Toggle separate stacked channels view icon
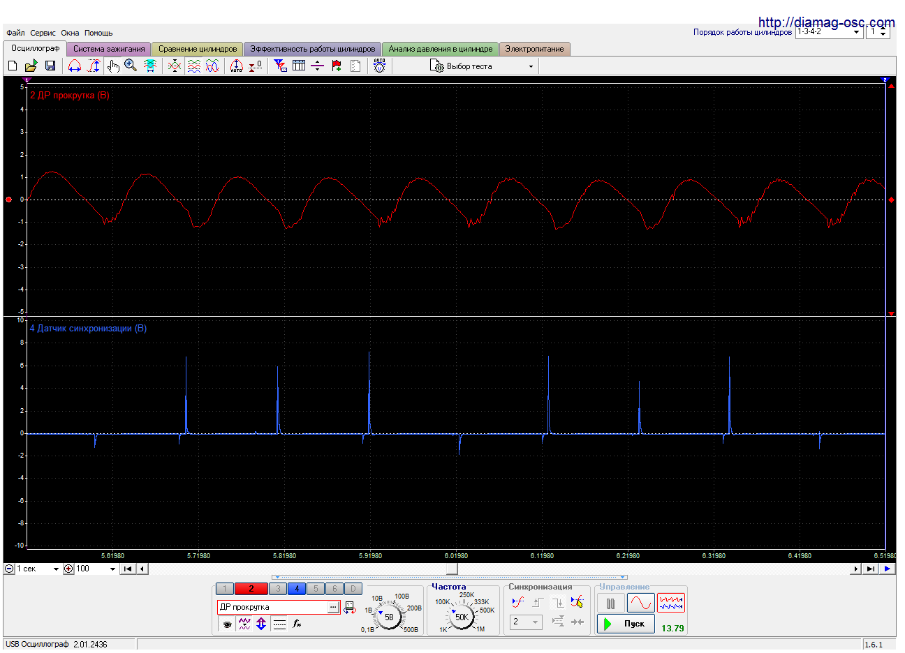 [x=193, y=66]
